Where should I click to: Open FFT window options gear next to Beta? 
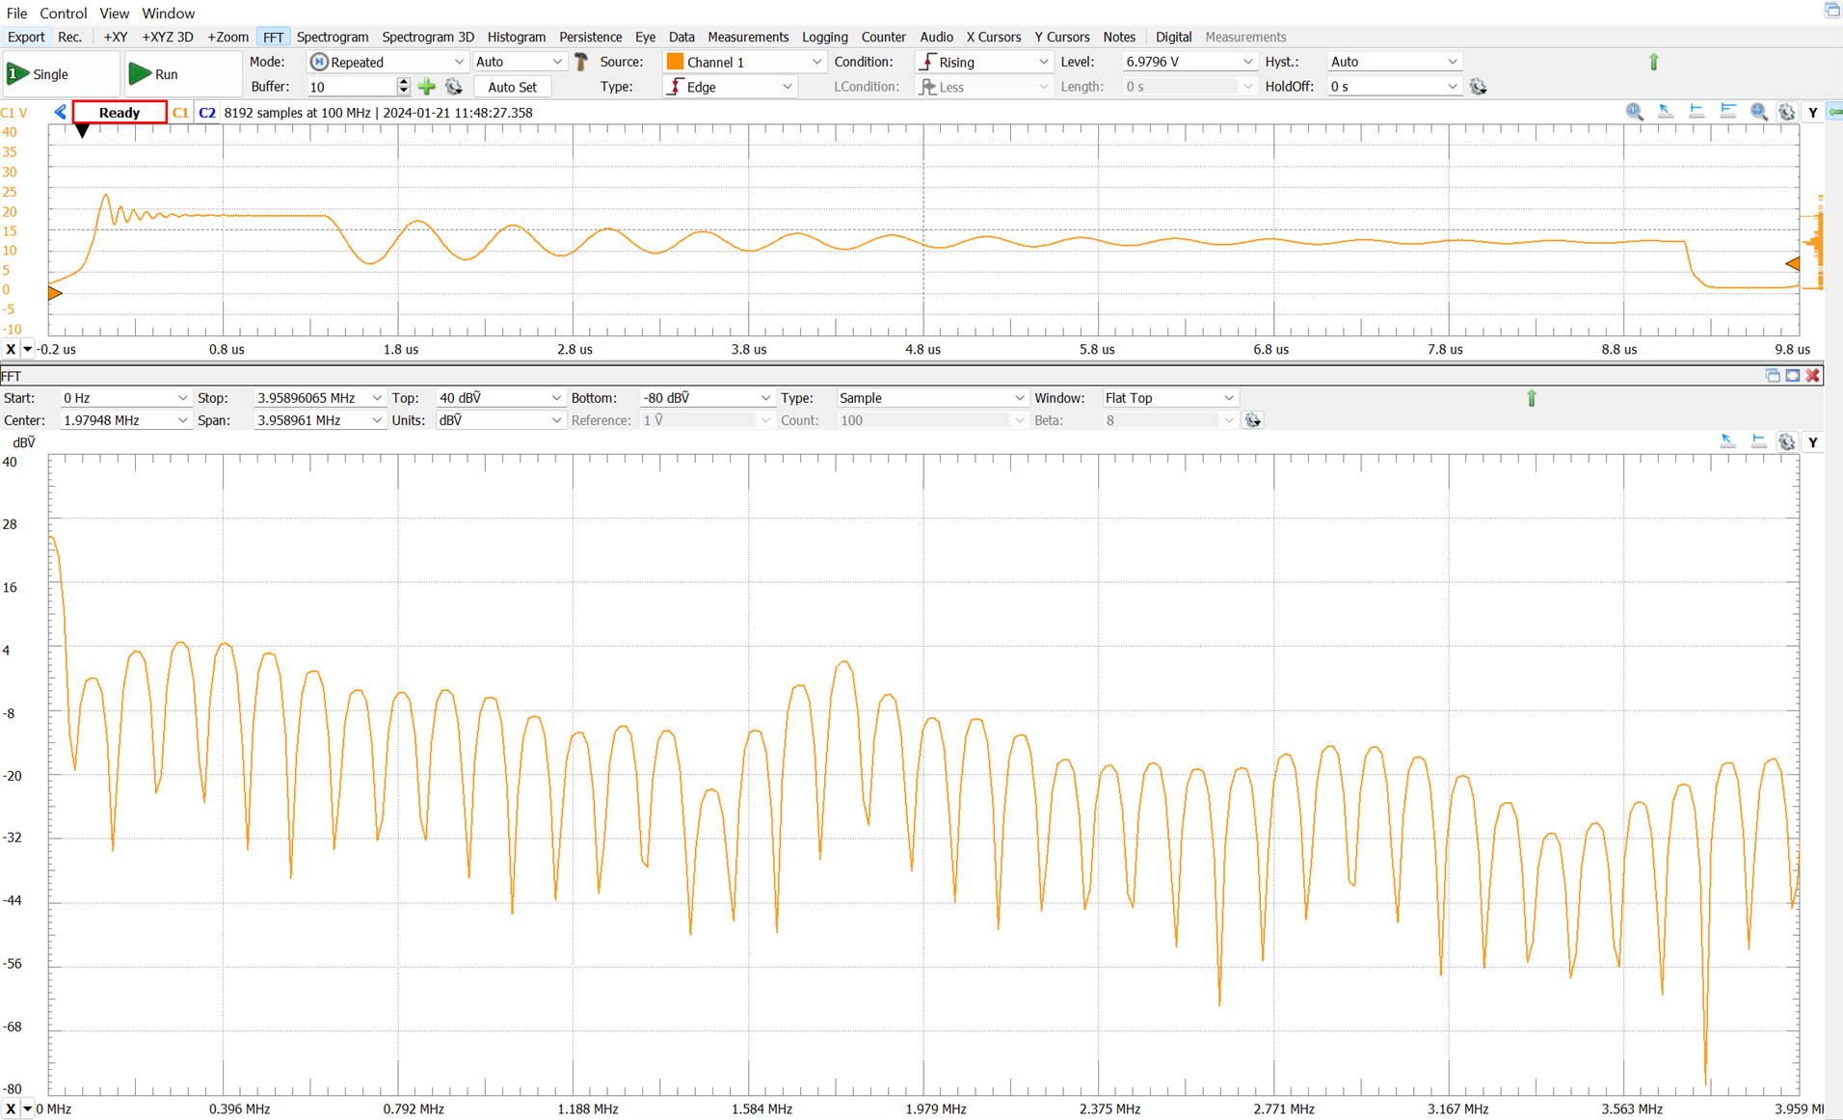pyautogui.click(x=1253, y=420)
